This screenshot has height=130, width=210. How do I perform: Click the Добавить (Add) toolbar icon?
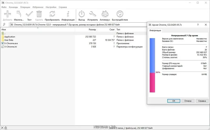(8, 14)
